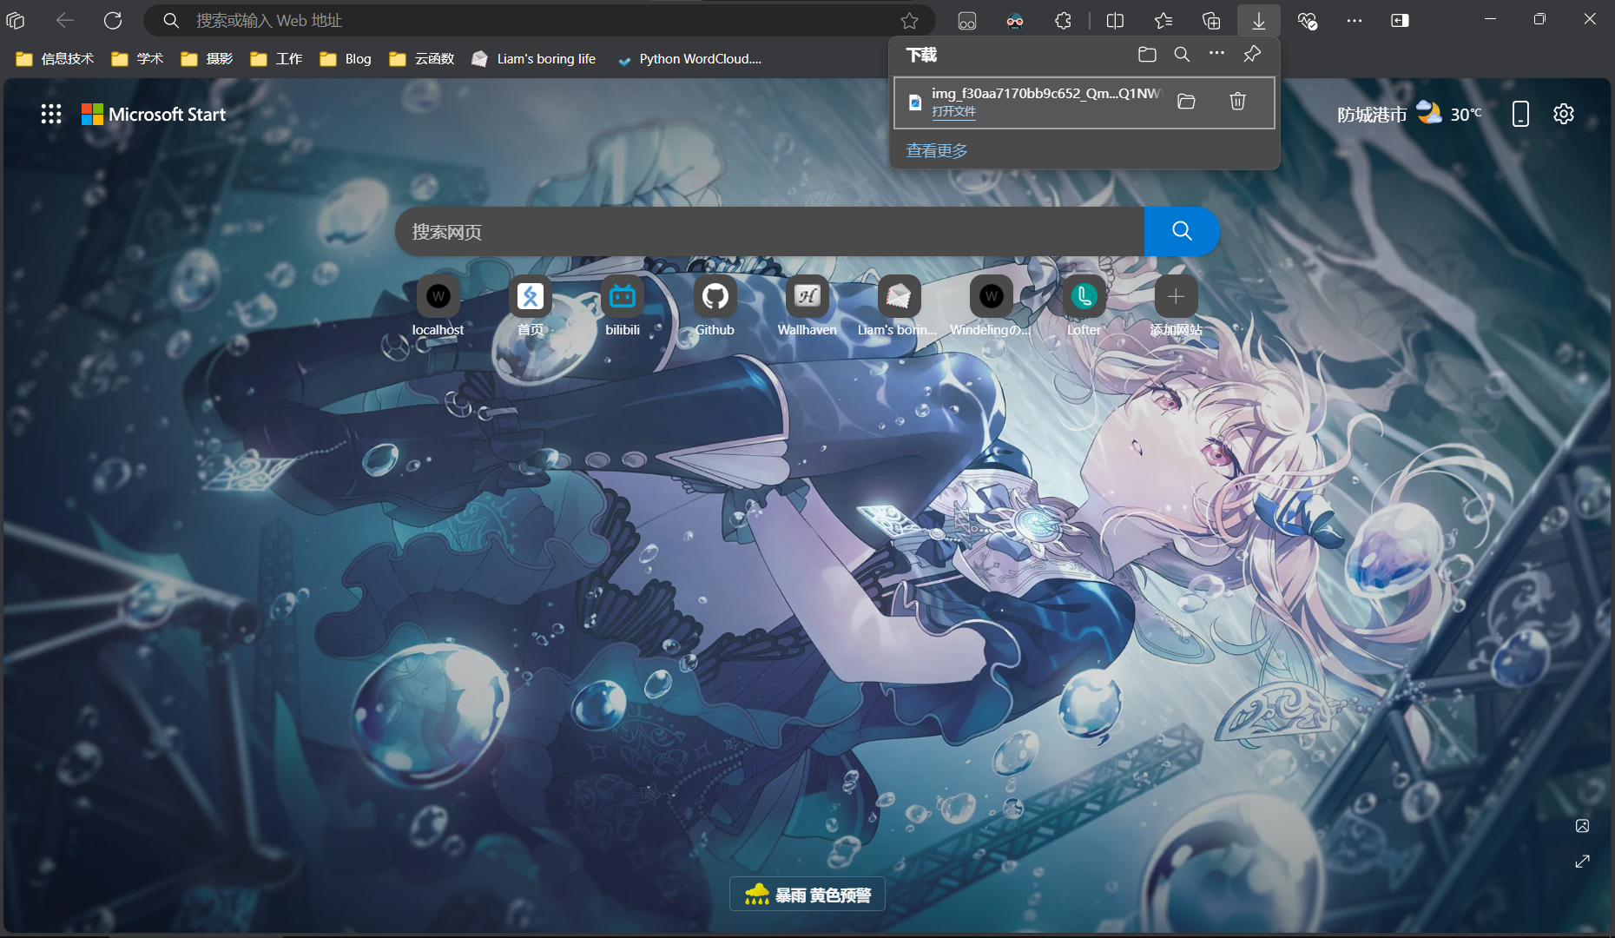Open the Lofter quick link
1615x938 pixels.
pos(1084,307)
